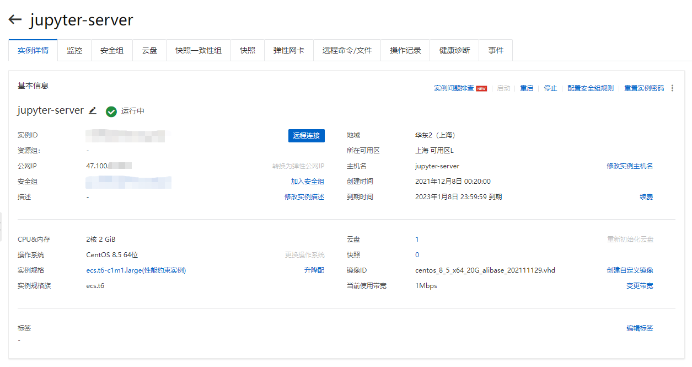Click the back arrow beside jupyter-server title

15,20
